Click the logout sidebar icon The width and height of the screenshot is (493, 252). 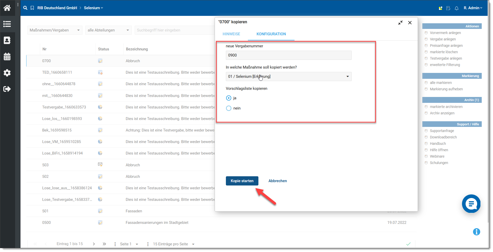pyautogui.click(x=7, y=89)
